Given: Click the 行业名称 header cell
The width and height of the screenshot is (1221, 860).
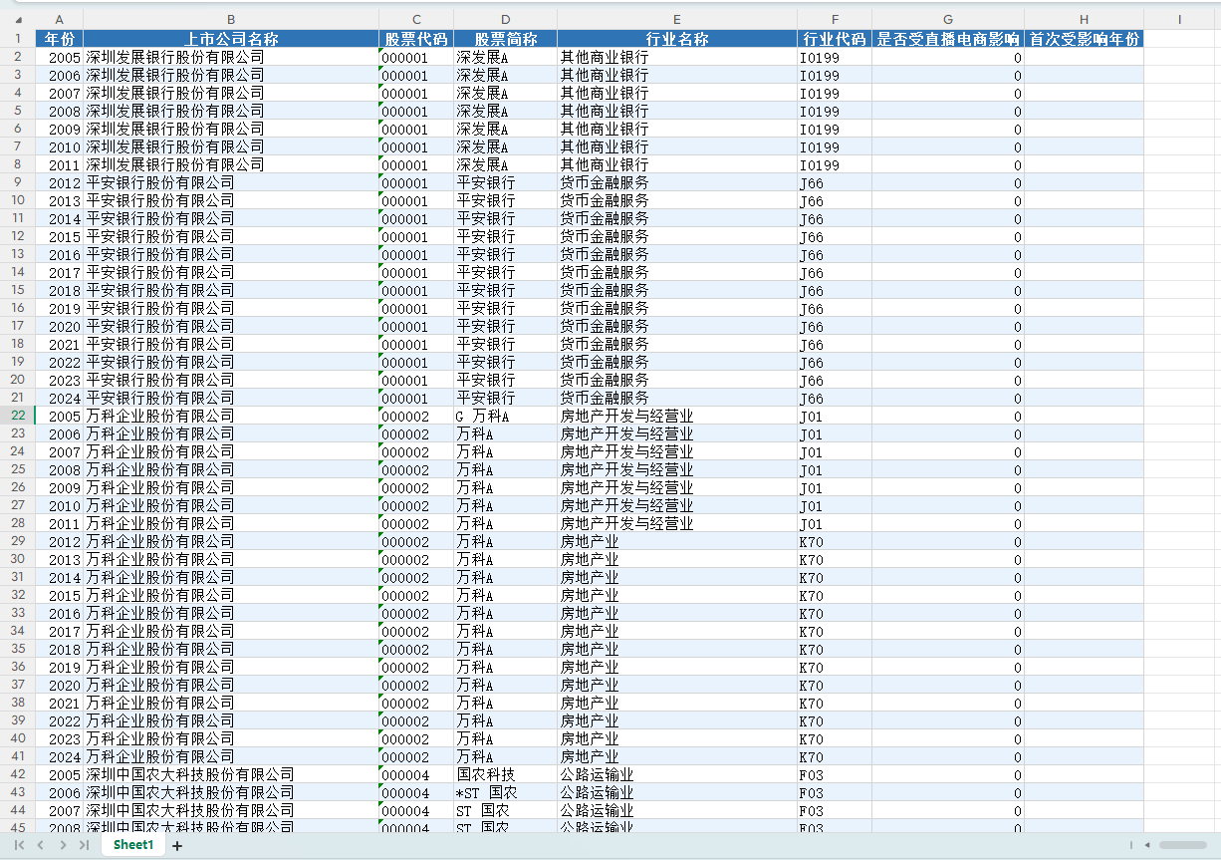Looking at the screenshot, I should [x=677, y=39].
